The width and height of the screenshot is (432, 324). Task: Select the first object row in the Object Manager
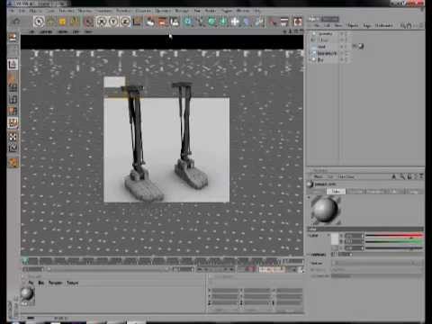(325, 33)
